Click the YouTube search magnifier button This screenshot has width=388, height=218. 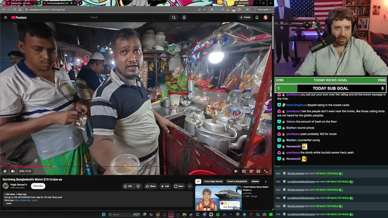174,17
